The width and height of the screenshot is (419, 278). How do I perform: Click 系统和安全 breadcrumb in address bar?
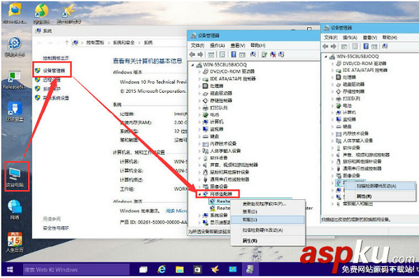124,43
